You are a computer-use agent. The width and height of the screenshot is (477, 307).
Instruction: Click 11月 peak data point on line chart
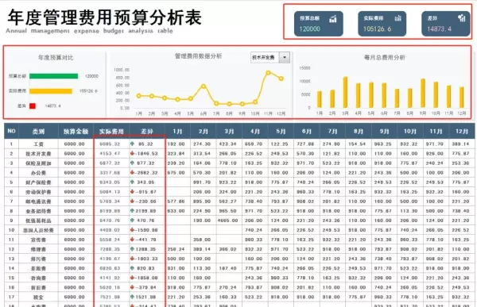click(x=268, y=72)
